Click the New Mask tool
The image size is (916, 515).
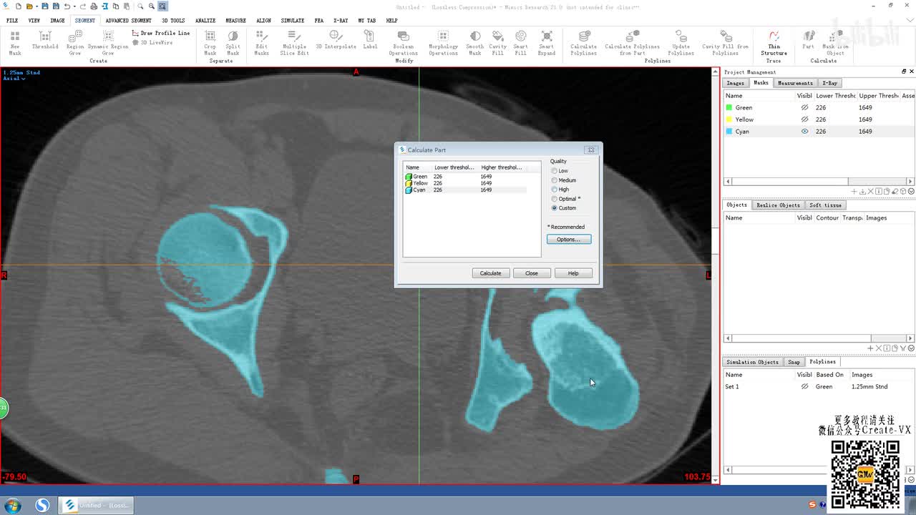(15, 43)
